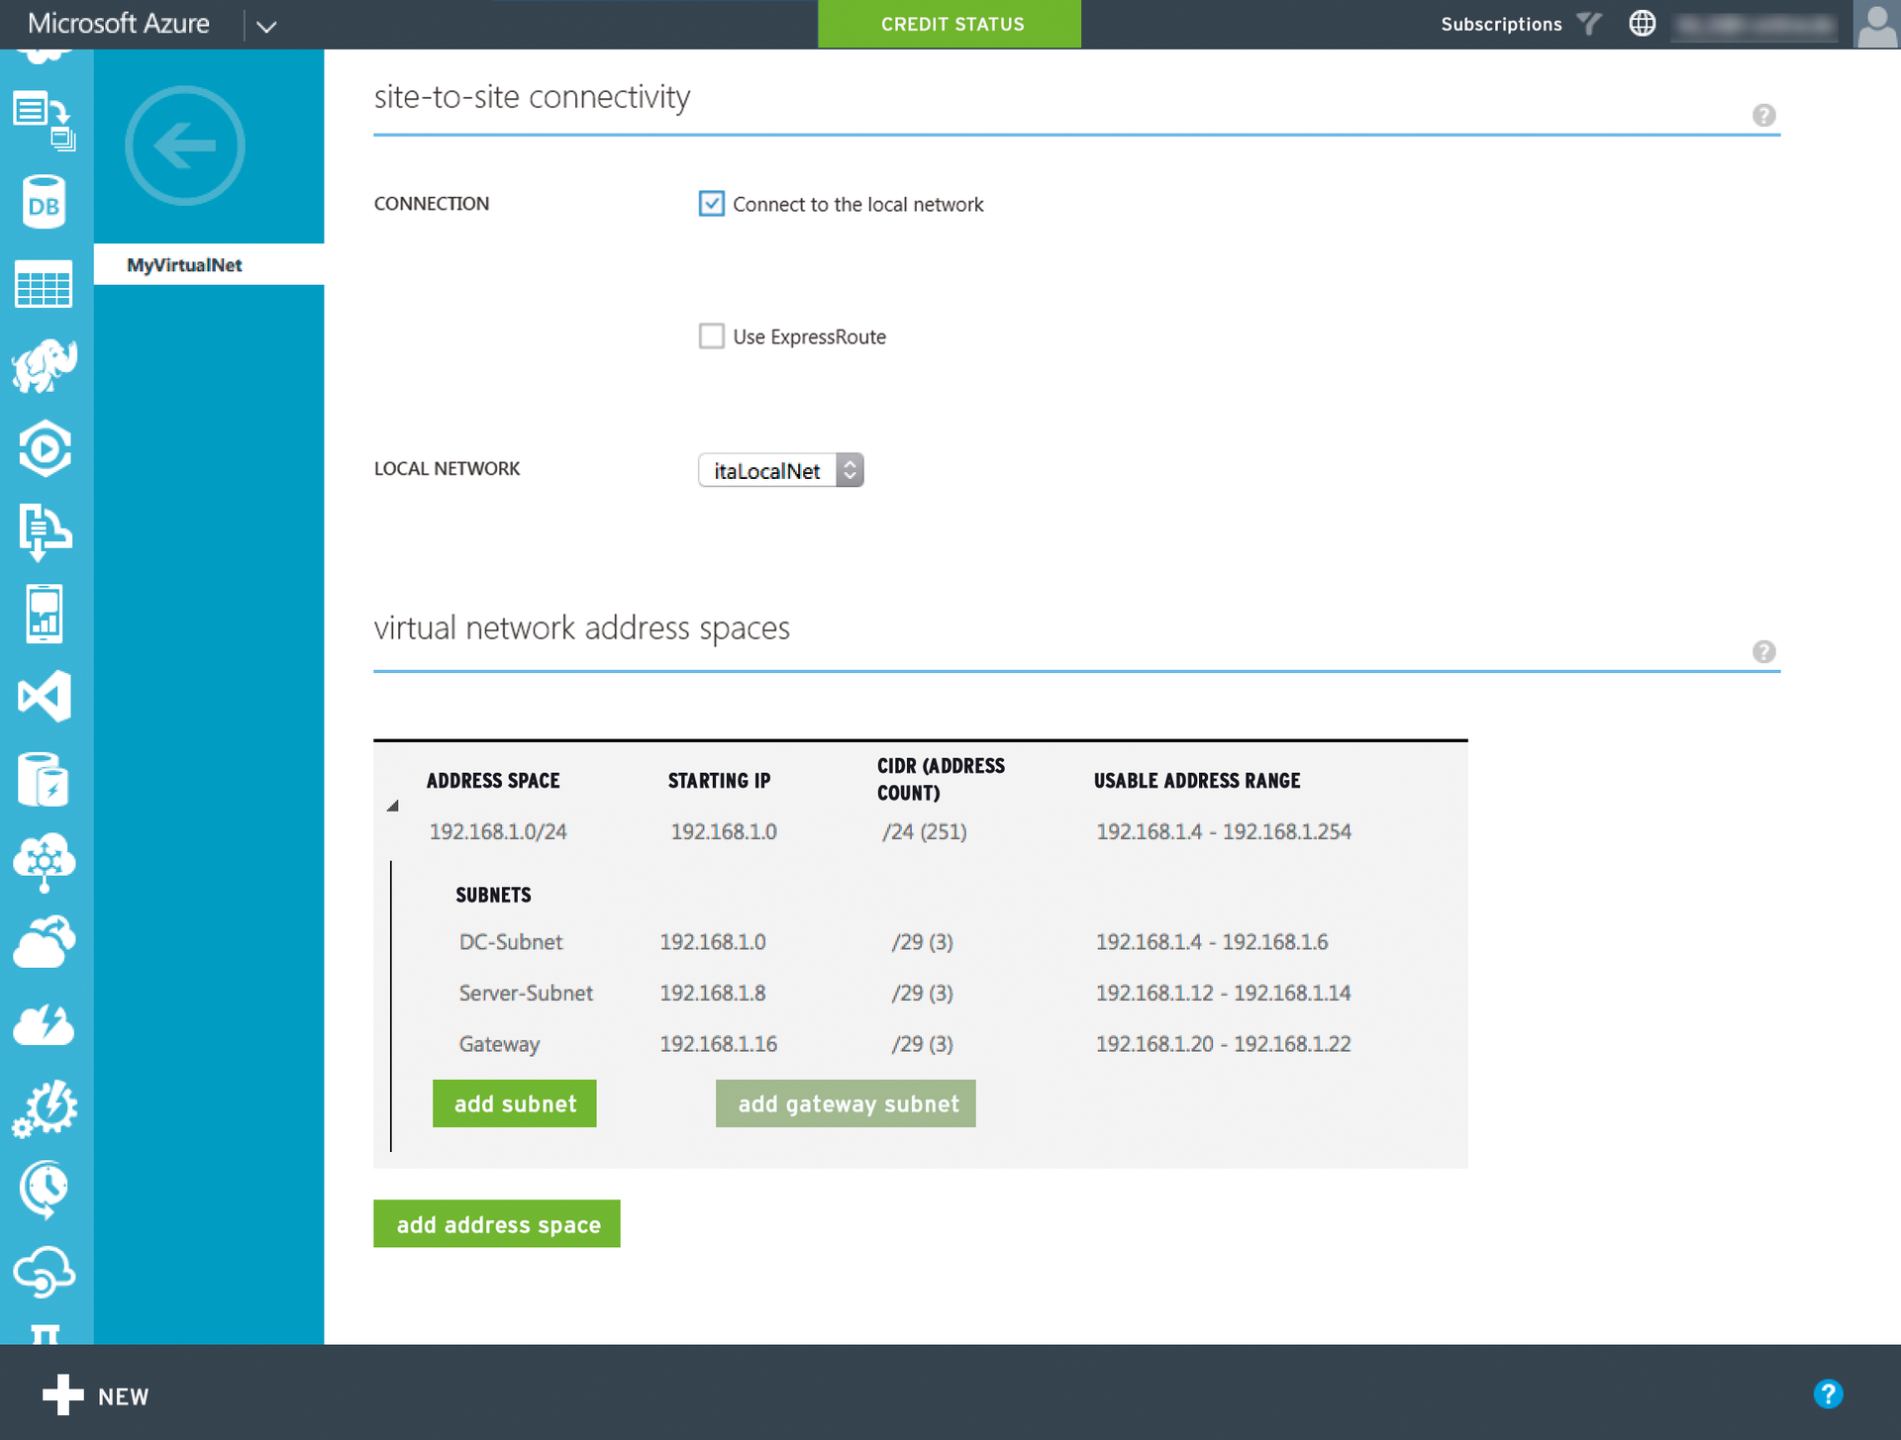This screenshot has width=1901, height=1440.
Task: Open the globe language icon
Action: (x=1642, y=24)
